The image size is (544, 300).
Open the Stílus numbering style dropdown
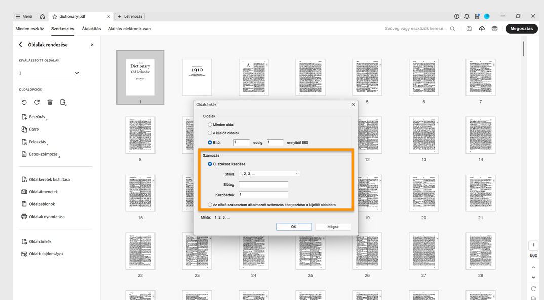(269, 174)
